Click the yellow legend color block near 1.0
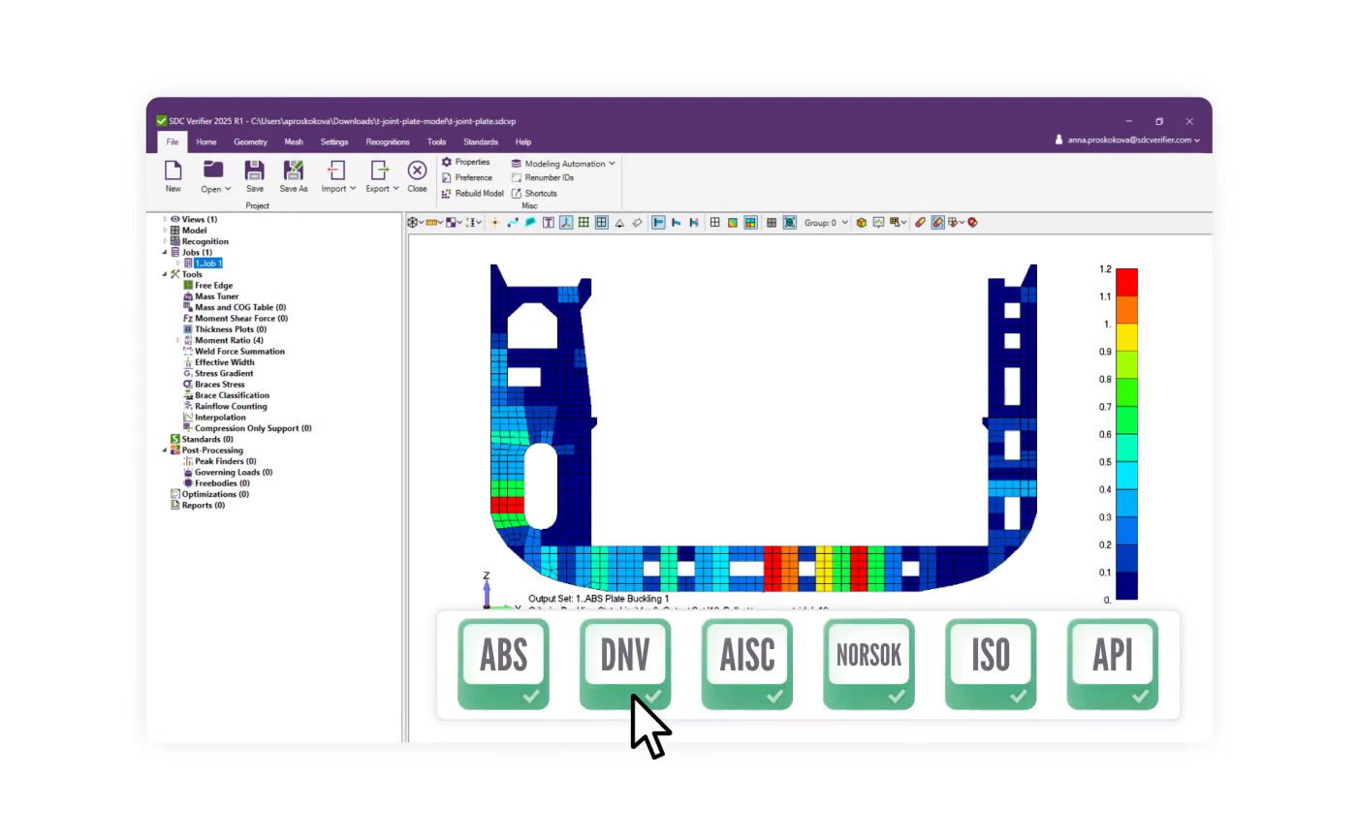 coord(1126,337)
